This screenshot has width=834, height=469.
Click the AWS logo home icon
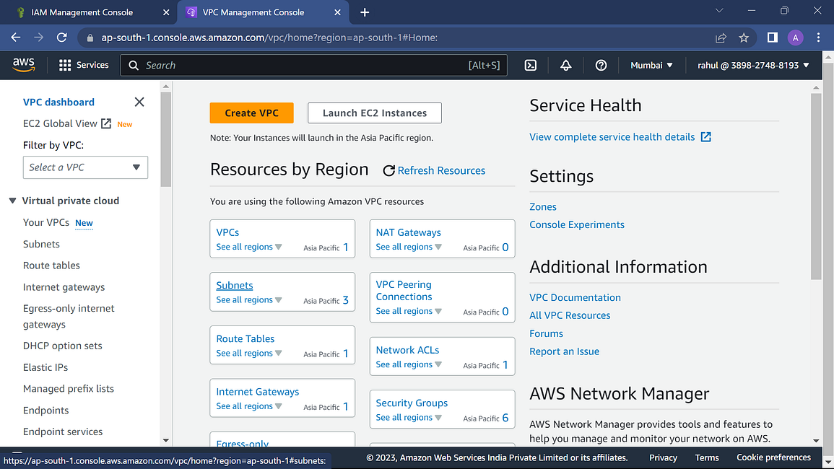pyautogui.click(x=23, y=65)
